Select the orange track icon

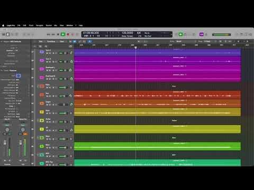42,103
